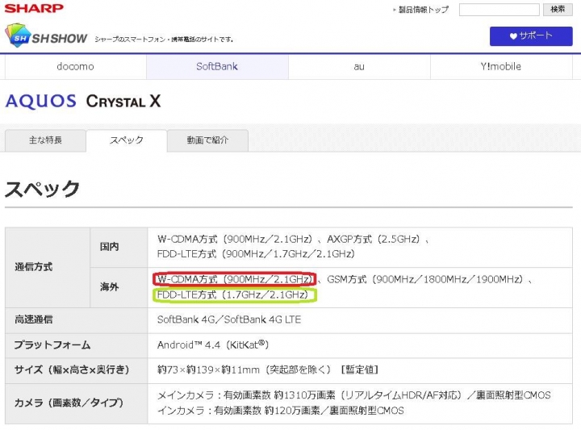This screenshot has width=581, height=430.
Task: Click the サイズ row header
Action: [x=77, y=370]
